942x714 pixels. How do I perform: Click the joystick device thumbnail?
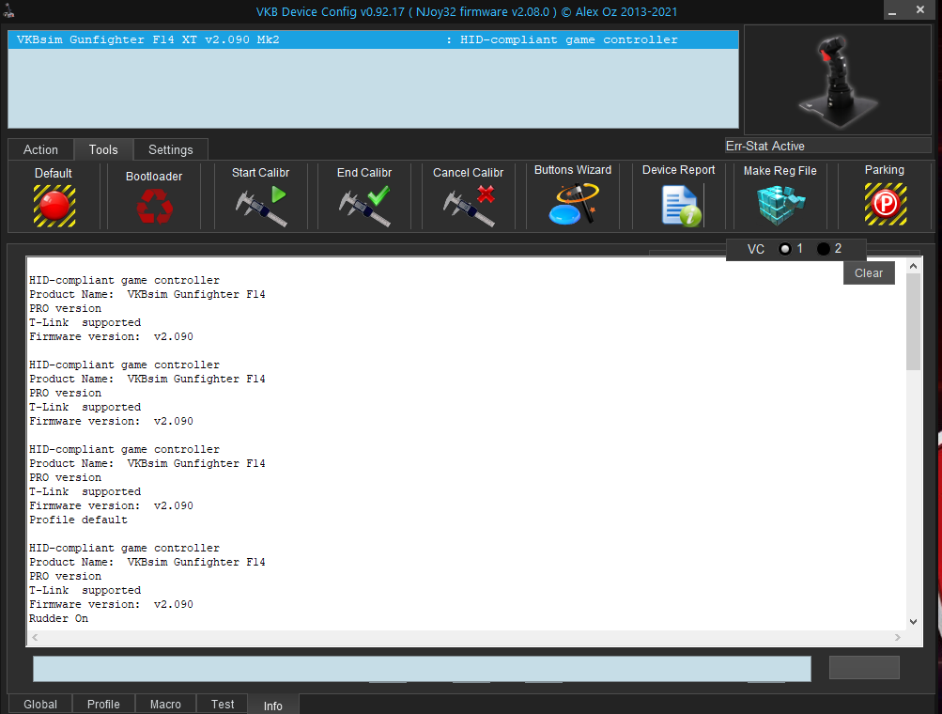tap(838, 80)
